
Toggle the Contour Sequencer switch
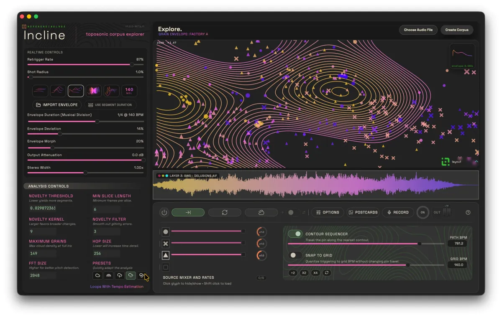[x=295, y=234]
